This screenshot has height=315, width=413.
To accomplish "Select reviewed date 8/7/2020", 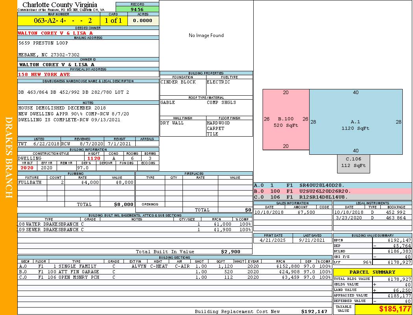I will (91, 144).
